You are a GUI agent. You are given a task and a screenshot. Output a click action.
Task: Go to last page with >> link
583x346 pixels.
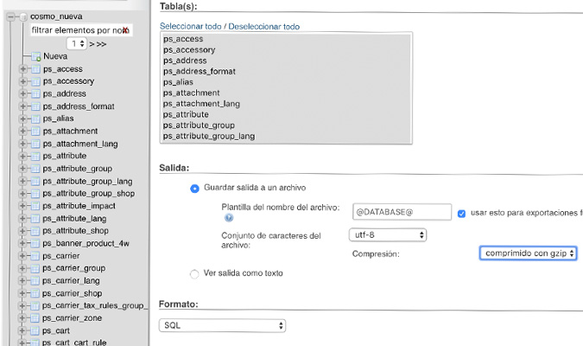[x=102, y=44]
